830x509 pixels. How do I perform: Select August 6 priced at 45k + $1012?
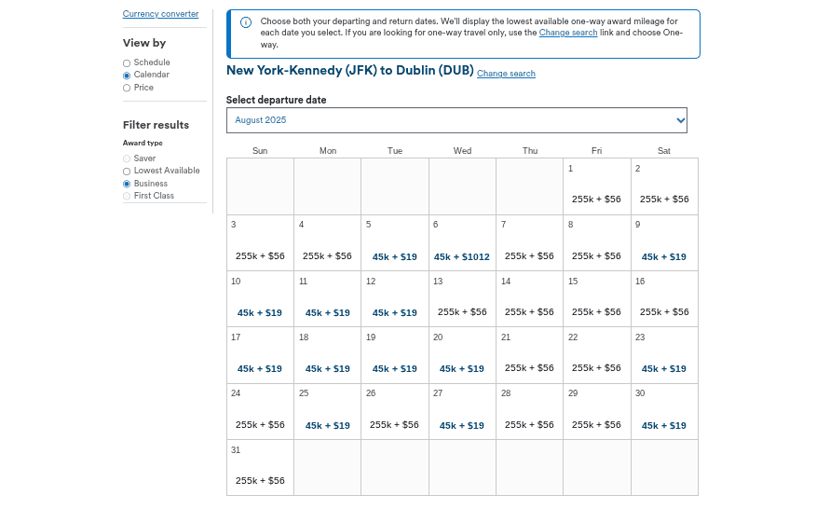462,256
